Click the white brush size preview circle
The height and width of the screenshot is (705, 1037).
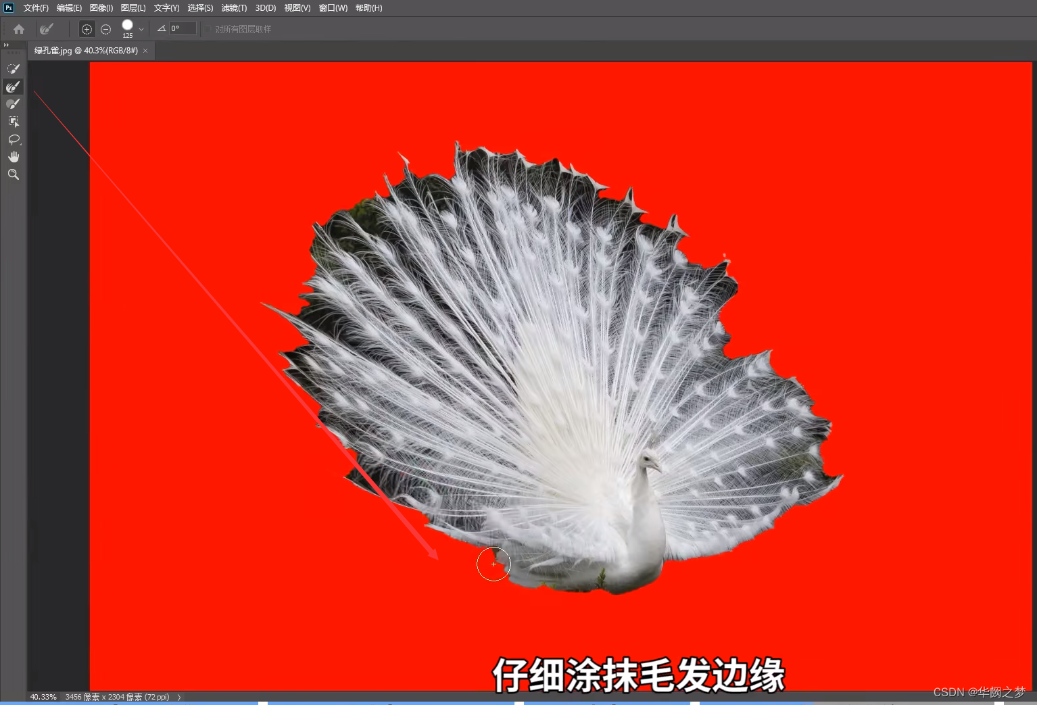coord(127,25)
